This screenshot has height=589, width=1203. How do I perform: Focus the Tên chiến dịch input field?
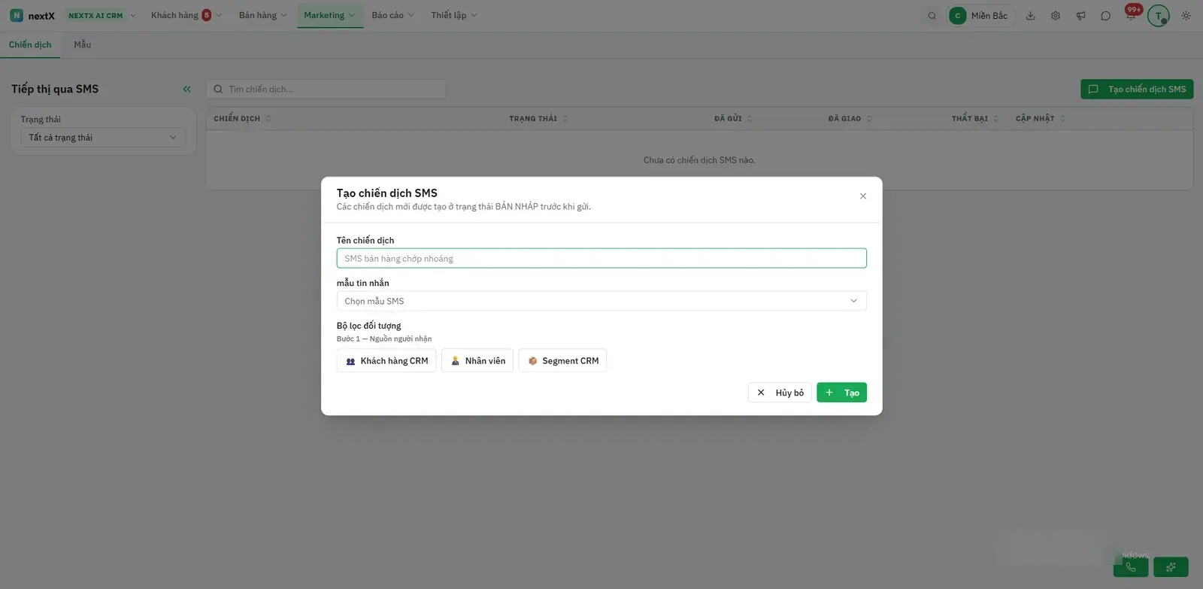tap(601, 259)
